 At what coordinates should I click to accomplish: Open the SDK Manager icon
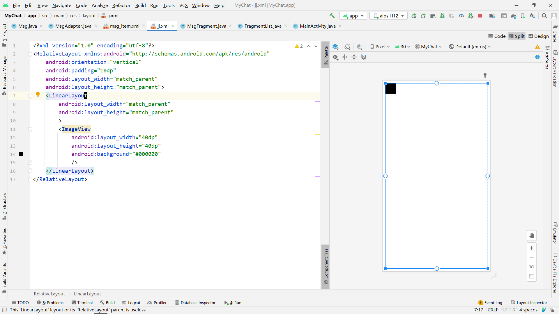(x=533, y=16)
